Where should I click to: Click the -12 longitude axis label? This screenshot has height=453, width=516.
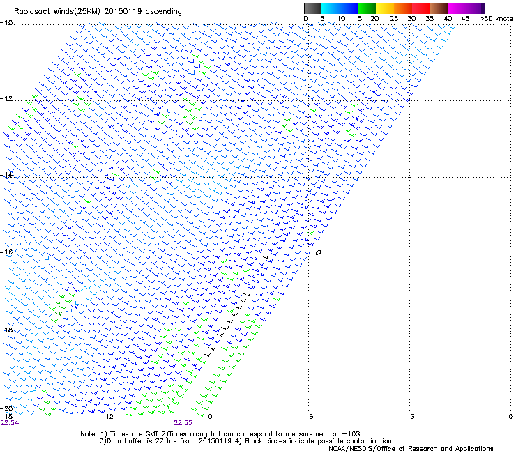[107, 417]
